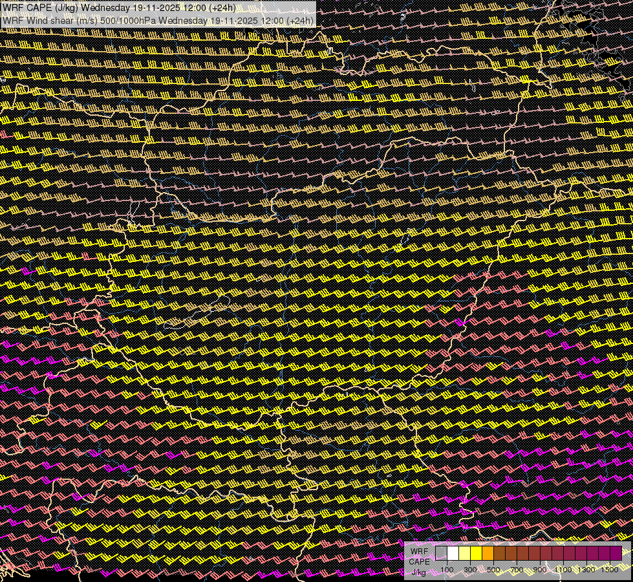
Task: Select the 1300 tick label in legend
Action: [x=586, y=570]
